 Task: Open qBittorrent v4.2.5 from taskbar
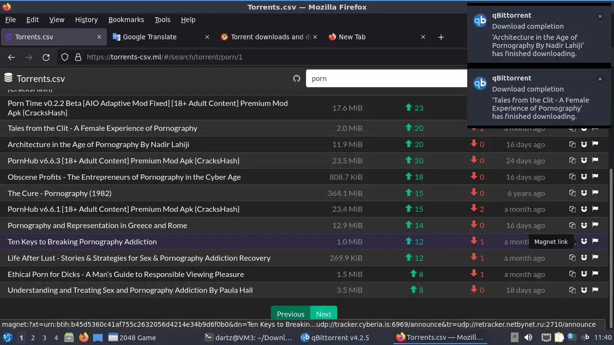tap(335, 337)
